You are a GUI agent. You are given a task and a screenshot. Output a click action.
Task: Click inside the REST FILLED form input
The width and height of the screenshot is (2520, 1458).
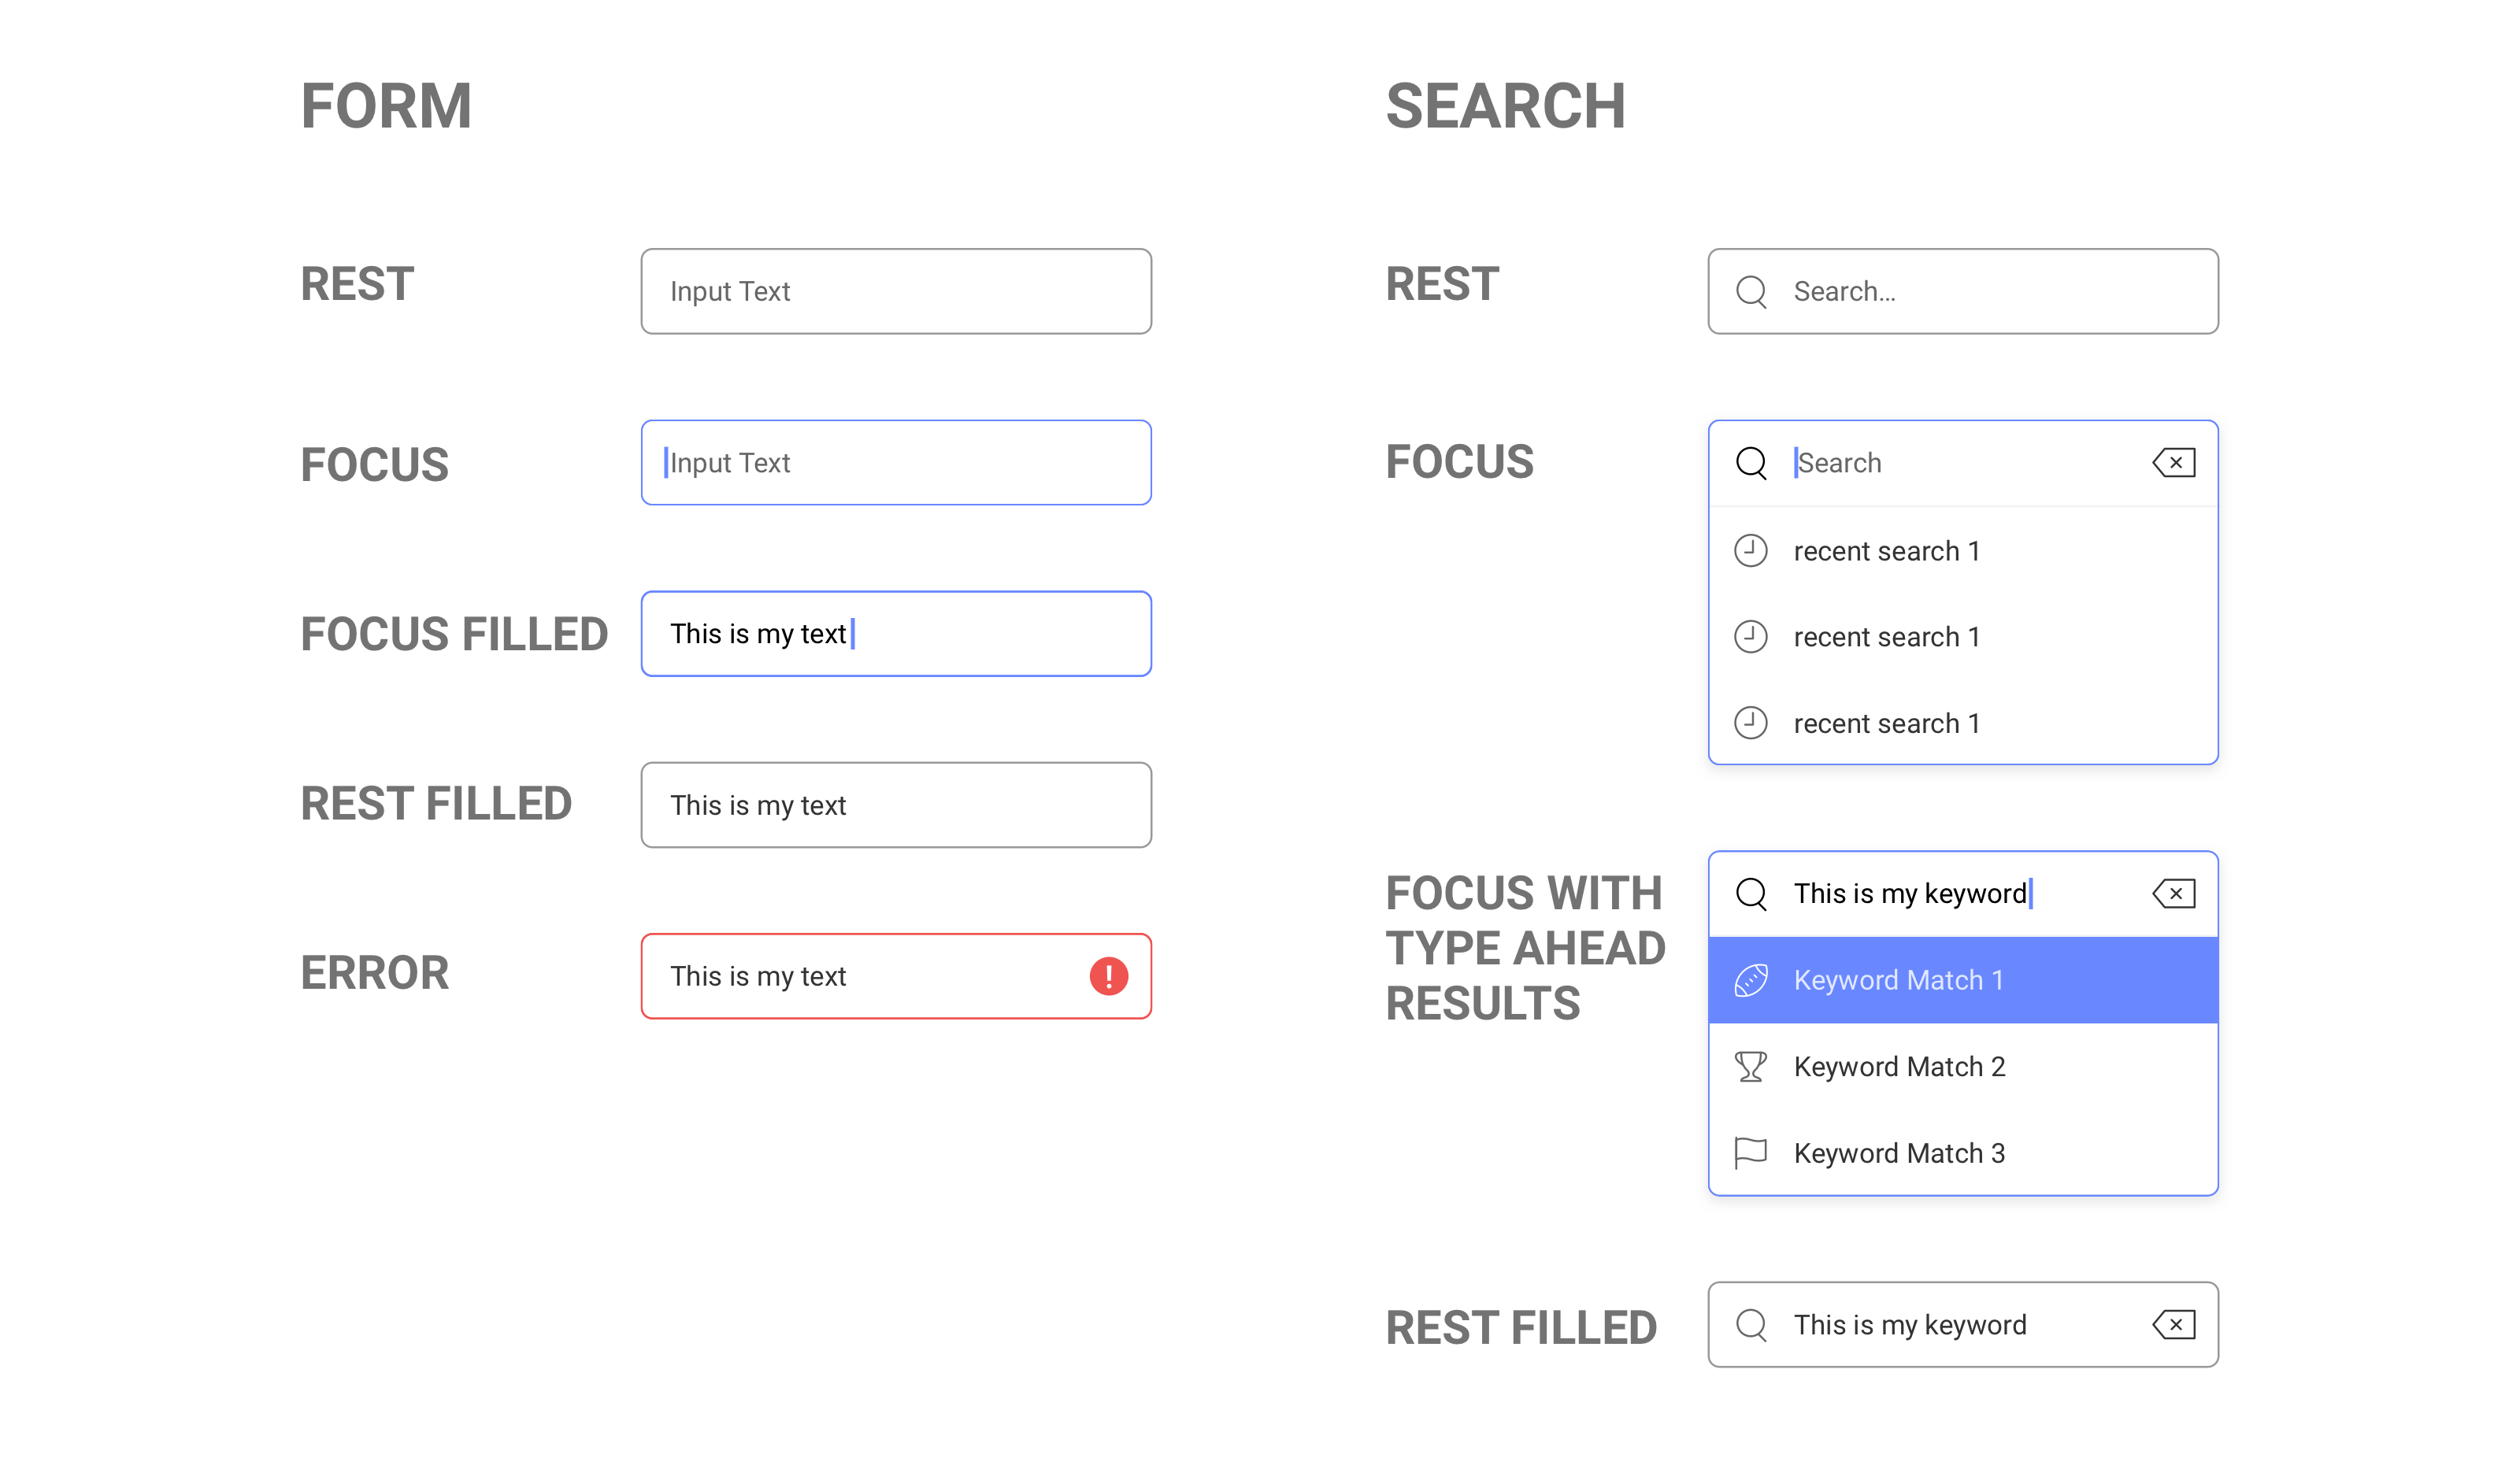pos(895,804)
